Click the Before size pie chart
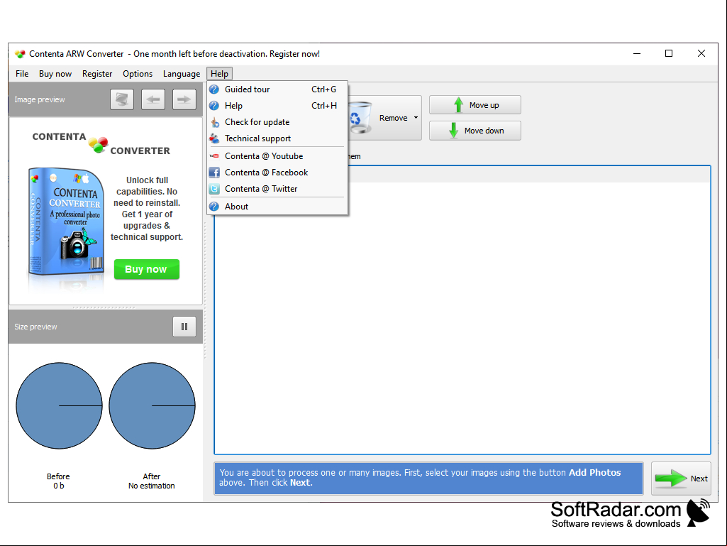 click(x=60, y=406)
